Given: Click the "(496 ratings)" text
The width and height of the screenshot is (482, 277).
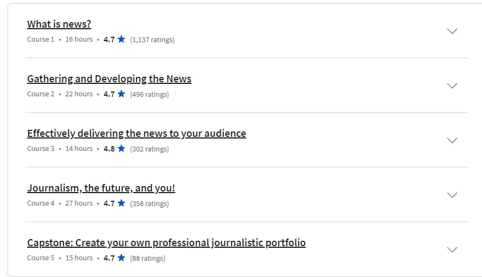Looking at the screenshot, I should [149, 94].
